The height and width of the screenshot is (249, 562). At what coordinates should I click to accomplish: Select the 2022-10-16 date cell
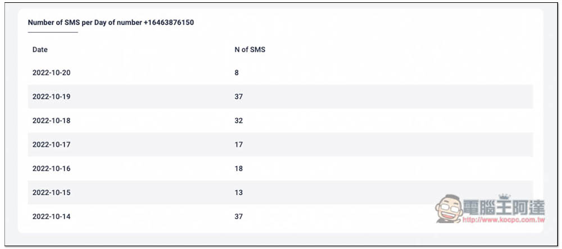pos(51,169)
